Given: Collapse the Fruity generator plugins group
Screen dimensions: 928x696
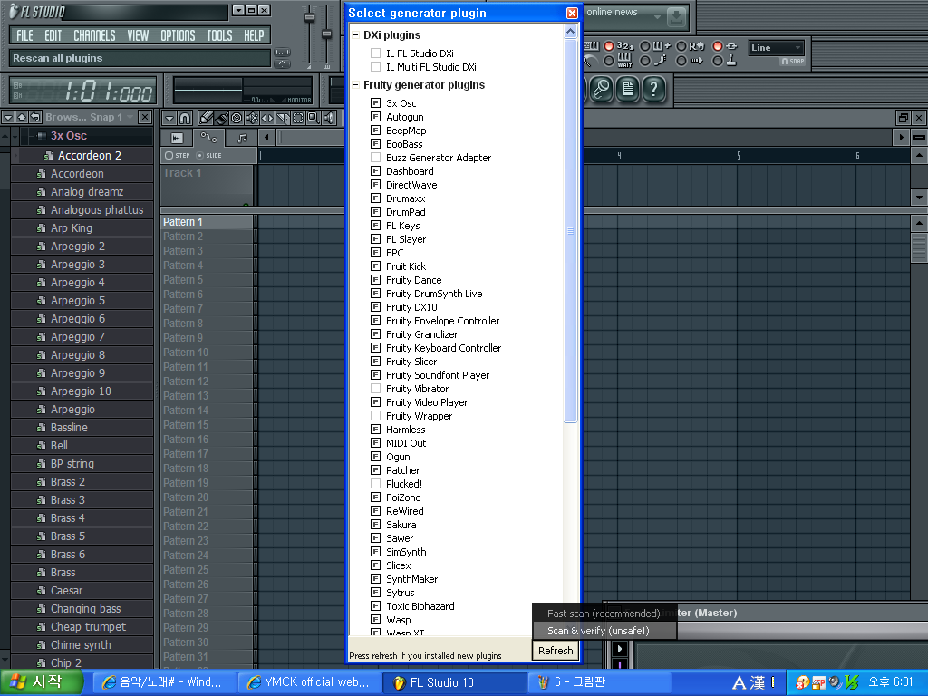Looking at the screenshot, I should [x=355, y=85].
